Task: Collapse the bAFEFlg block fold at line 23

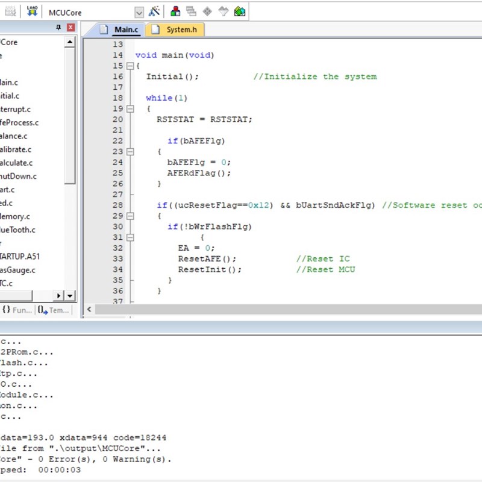Action: tap(130, 152)
